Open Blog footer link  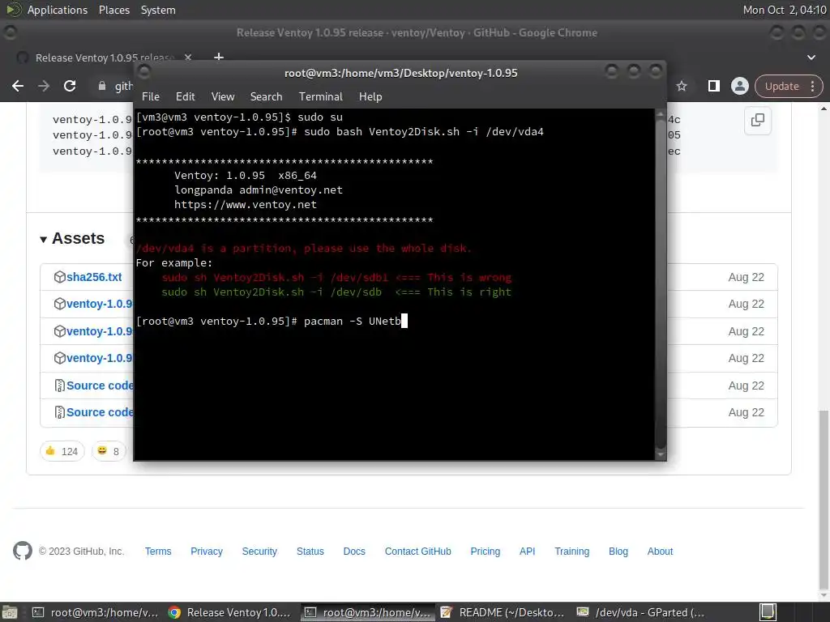[618, 551]
